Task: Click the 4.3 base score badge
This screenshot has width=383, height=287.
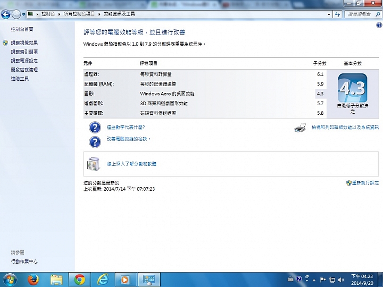Action: (x=353, y=88)
